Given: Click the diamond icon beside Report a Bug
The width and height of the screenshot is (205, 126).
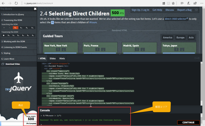Looking at the screenshot, I should click(196, 10).
